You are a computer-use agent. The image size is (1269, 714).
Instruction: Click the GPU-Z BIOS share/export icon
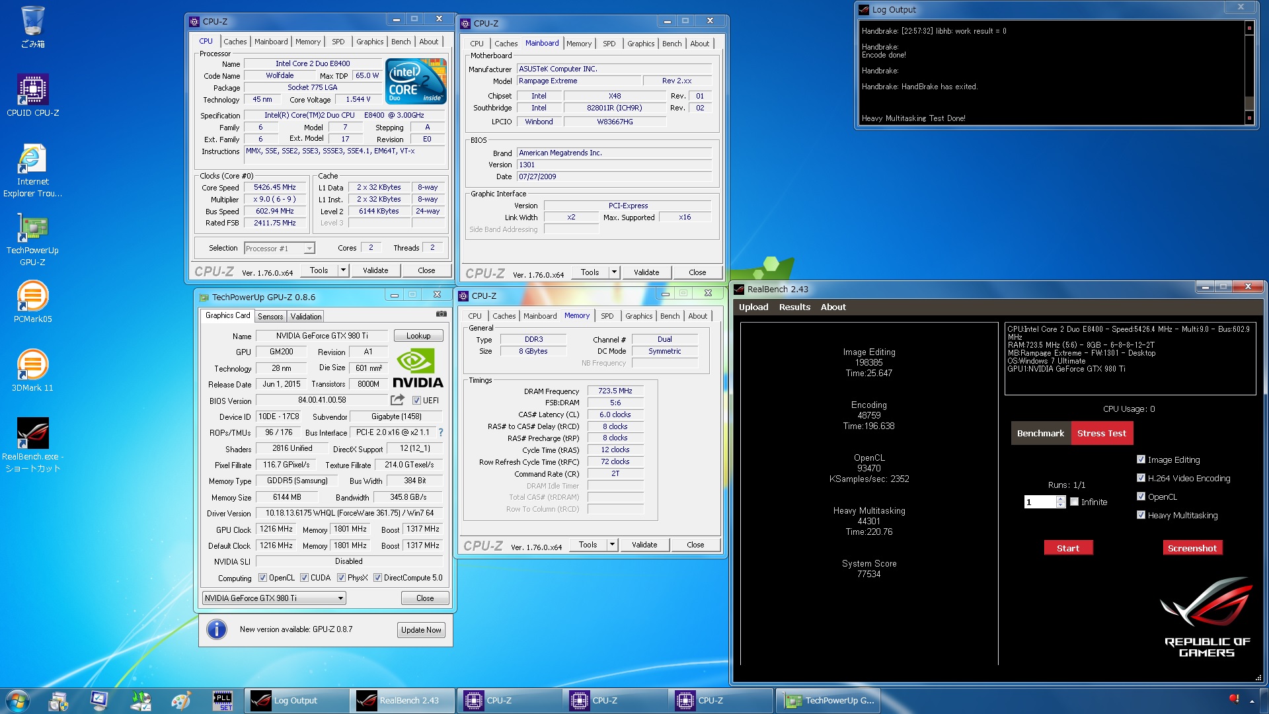click(x=397, y=400)
